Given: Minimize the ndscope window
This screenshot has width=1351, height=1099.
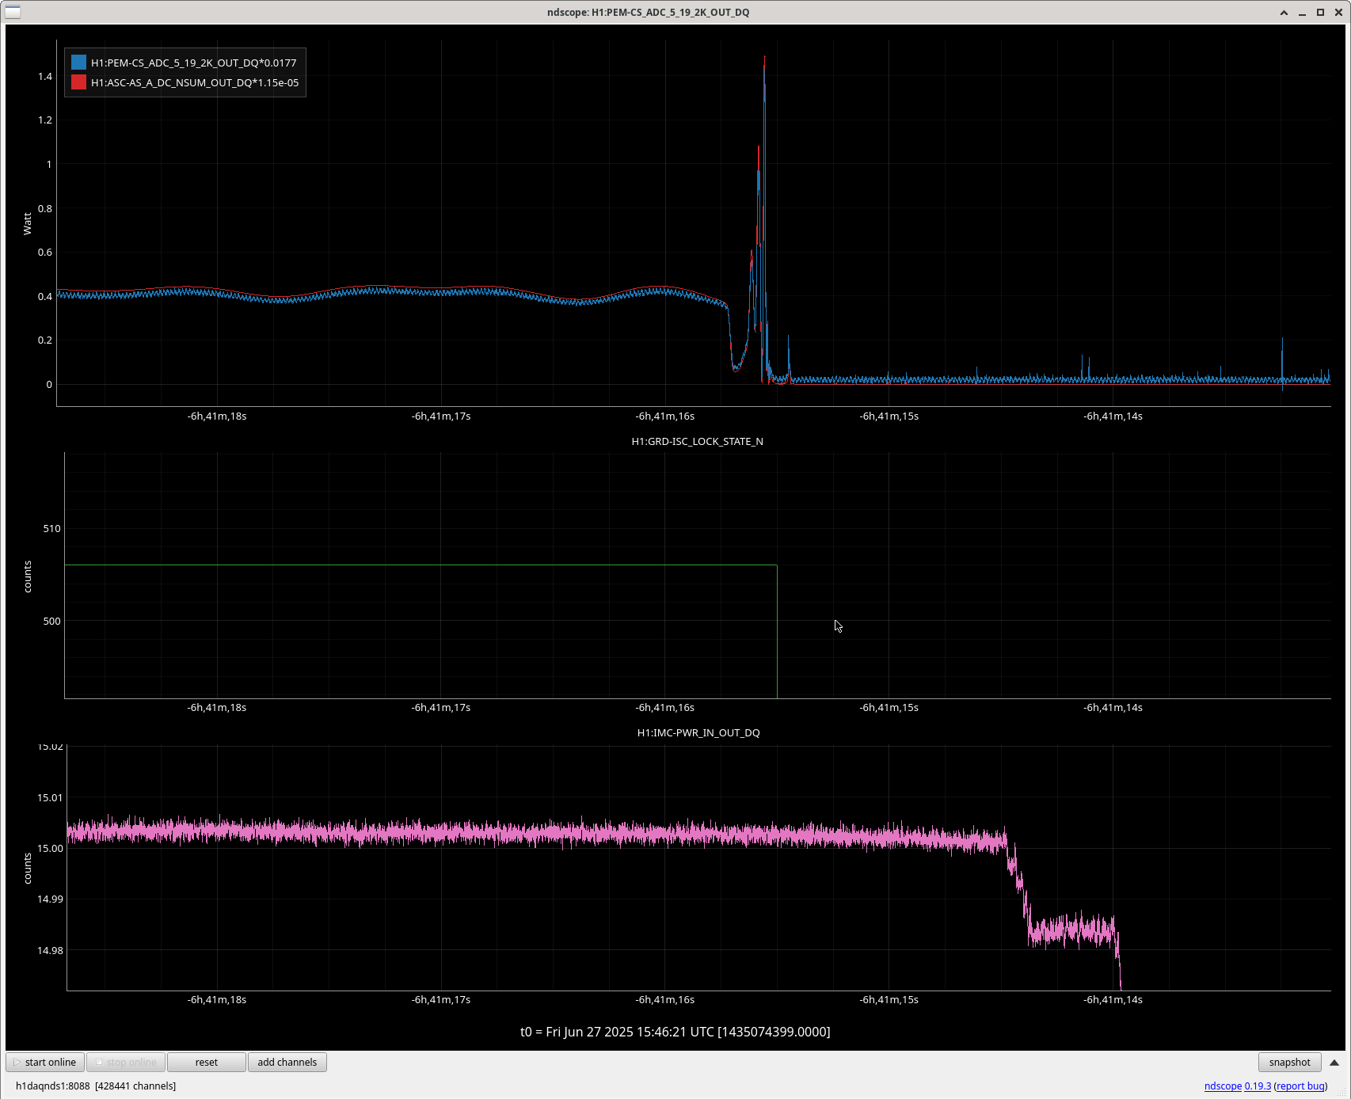Looking at the screenshot, I should click(1302, 12).
